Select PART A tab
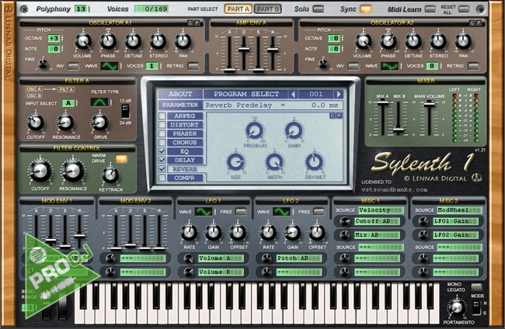The height and width of the screenshot is (329, 505). tap(239, 9)
